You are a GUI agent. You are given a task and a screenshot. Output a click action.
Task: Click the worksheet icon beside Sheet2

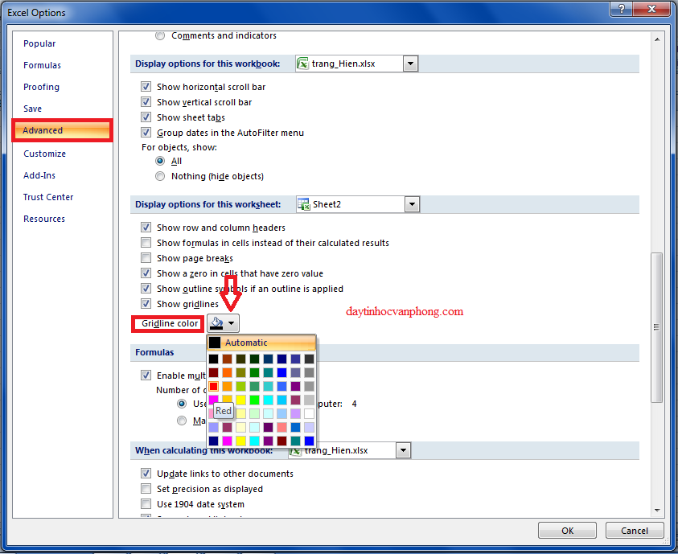303,204
